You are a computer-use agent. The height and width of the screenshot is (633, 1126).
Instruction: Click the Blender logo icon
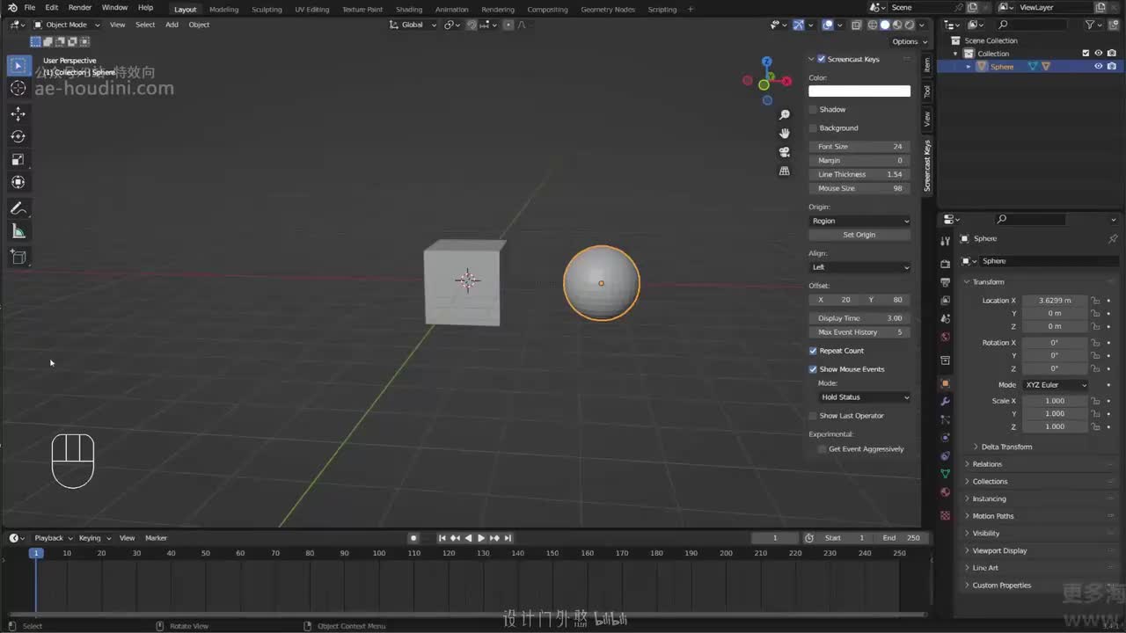pyautogui.click(x=11, y=8)
